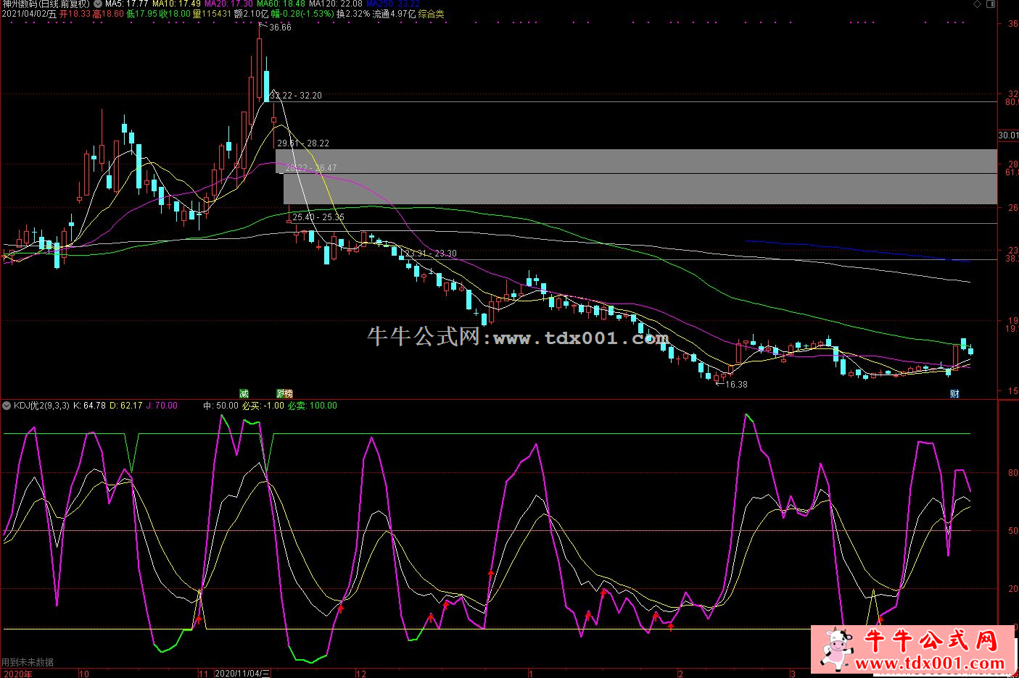
Task: Click the 中: 50.00 value
Action: [220, 406]
